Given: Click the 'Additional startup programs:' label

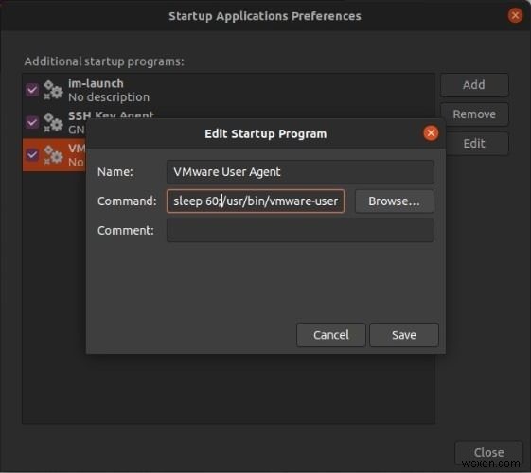Looking at the screenshot, I should click(104, 61).
